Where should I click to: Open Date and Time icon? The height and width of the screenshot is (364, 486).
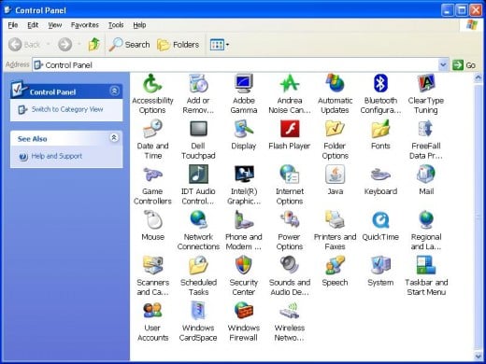tap(152, 129)
